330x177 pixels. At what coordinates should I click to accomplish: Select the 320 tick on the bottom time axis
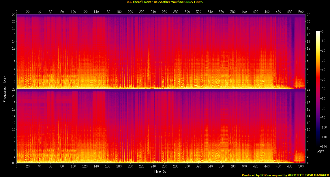[x=199, y=167]
